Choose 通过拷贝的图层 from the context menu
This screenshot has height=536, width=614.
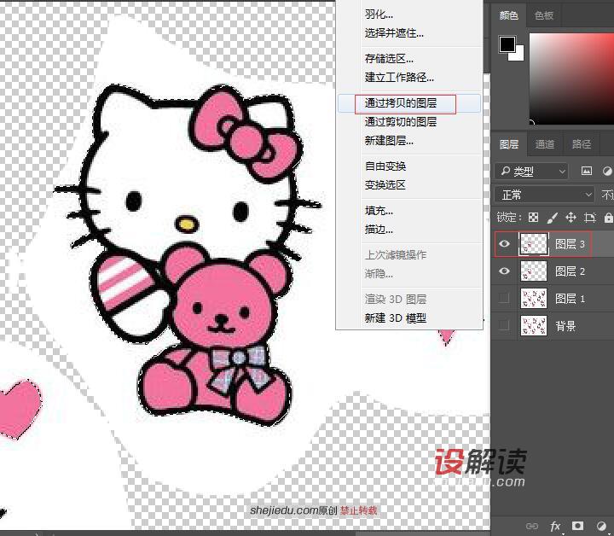(x=400, y=103)
